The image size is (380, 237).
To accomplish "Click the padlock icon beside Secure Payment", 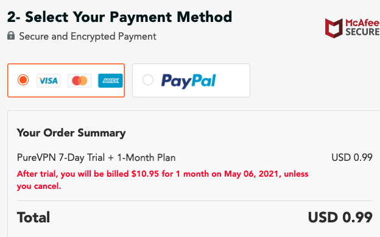I will (11, 36).
